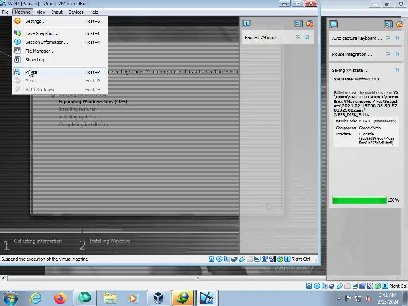Image resolution: width=408 pixels, height=306 pixels.
Task: Dismiss the Paused VM input notification
Action: coord(307,37)
